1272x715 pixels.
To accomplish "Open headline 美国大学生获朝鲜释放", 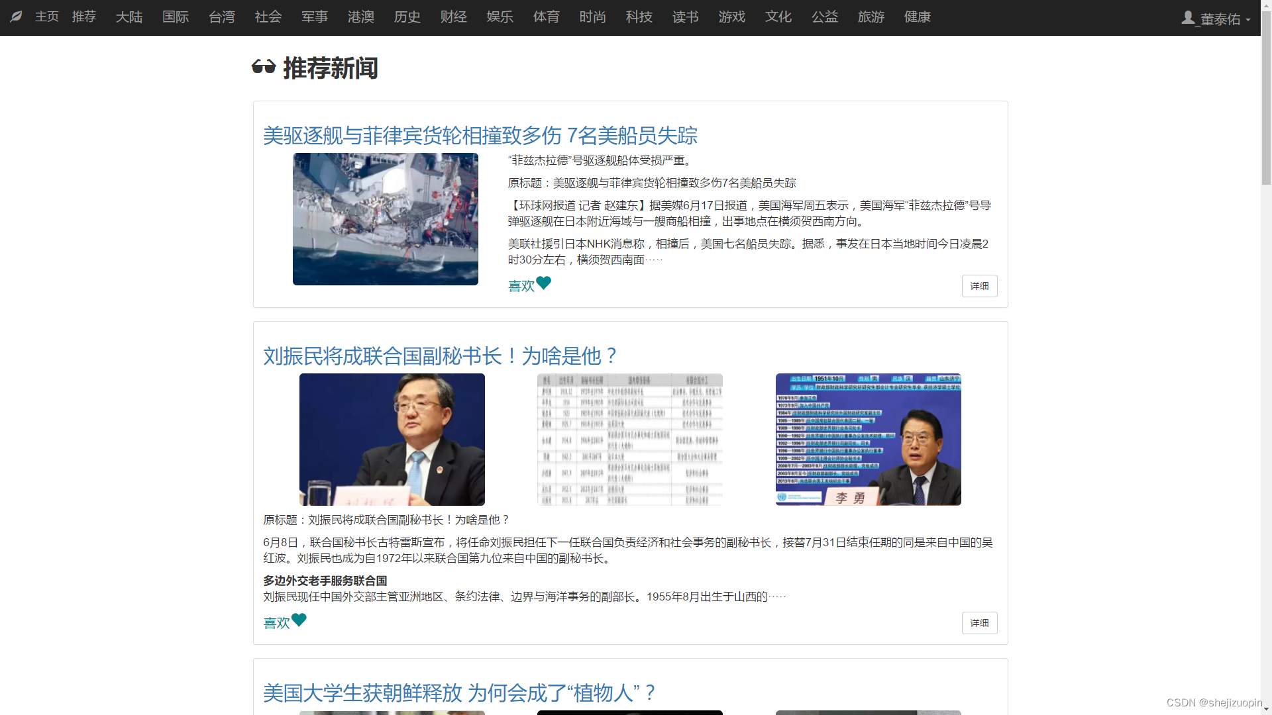I will pyautogui.click(x=458, y=692).
